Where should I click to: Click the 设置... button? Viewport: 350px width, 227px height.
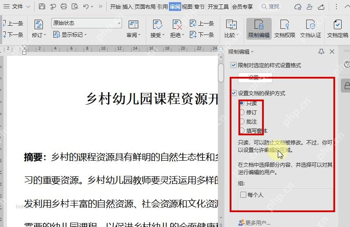[x=255, y=78]
